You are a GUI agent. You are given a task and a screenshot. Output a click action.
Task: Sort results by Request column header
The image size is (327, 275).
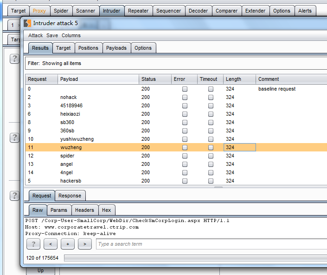41,79
